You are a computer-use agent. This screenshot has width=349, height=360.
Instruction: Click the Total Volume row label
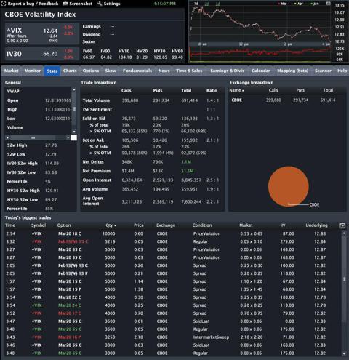(96, 100)
